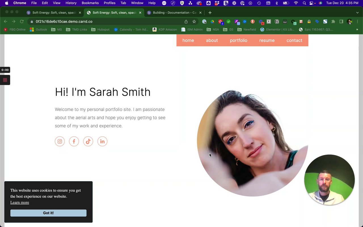Open the Wi-Fi status menu
This screenshot has height=227, width=363.
pyautogui.click(x=296, y=3)
